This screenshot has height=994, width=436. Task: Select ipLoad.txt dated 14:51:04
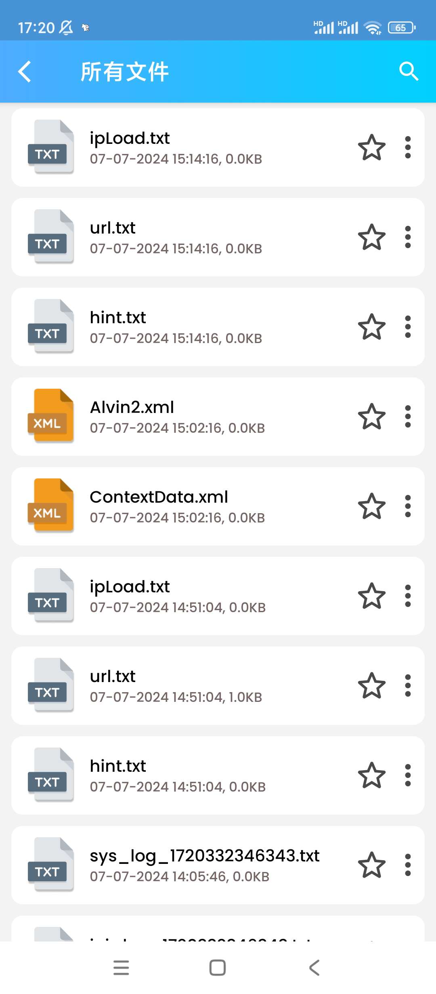click(x=178, y=596)
